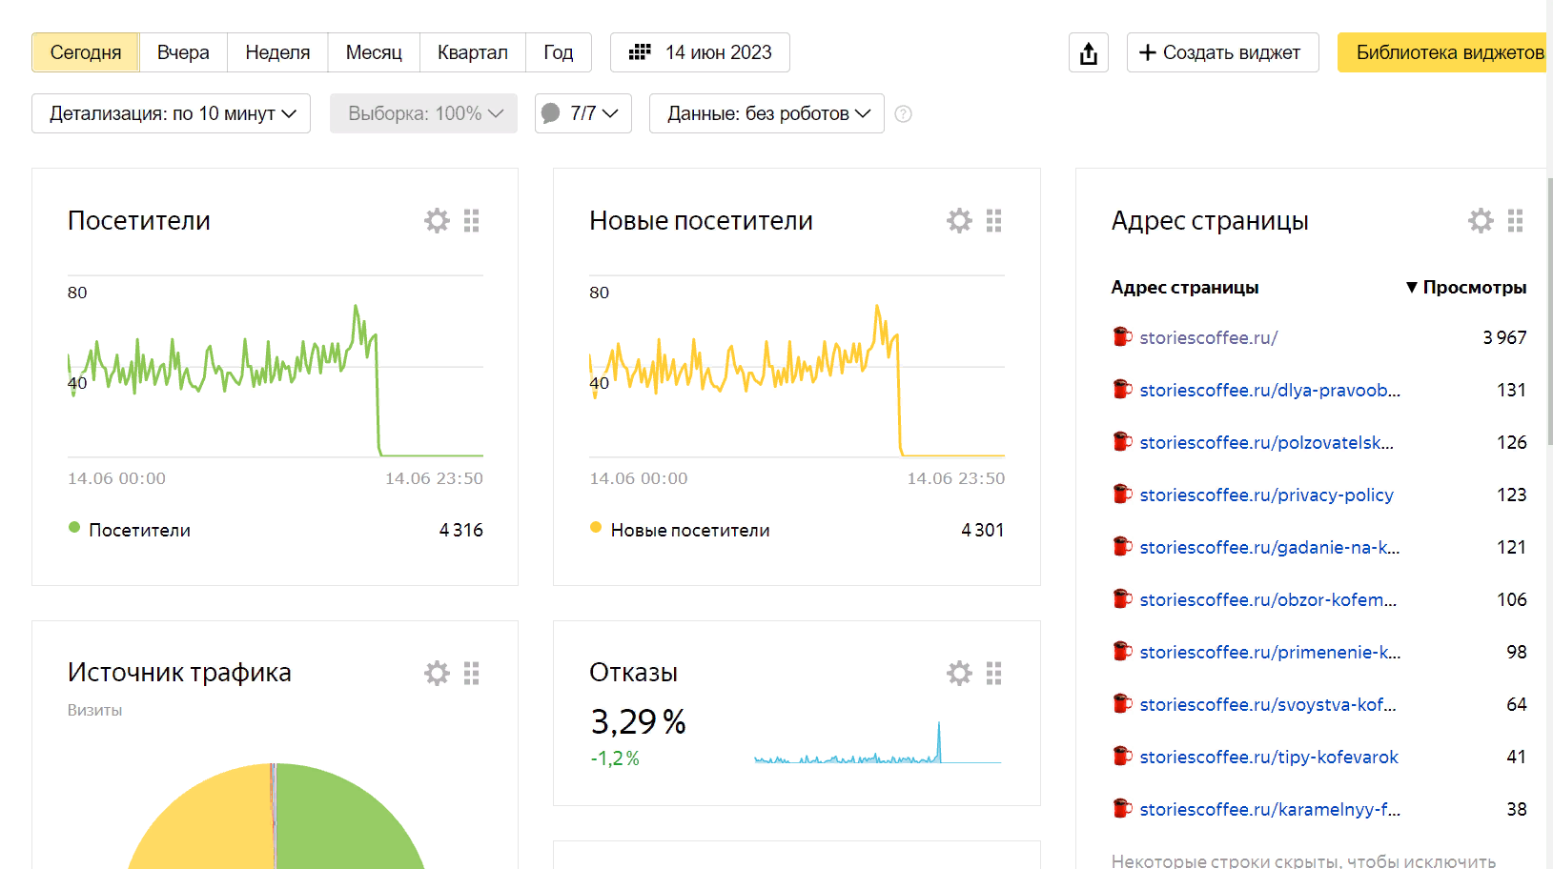
Task: Expand the 7/7 annotations dropdown
Action: pos(582,113)
